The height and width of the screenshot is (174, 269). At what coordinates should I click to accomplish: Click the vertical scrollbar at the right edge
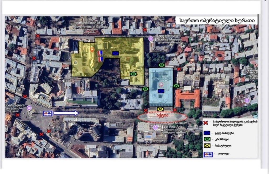258,25
